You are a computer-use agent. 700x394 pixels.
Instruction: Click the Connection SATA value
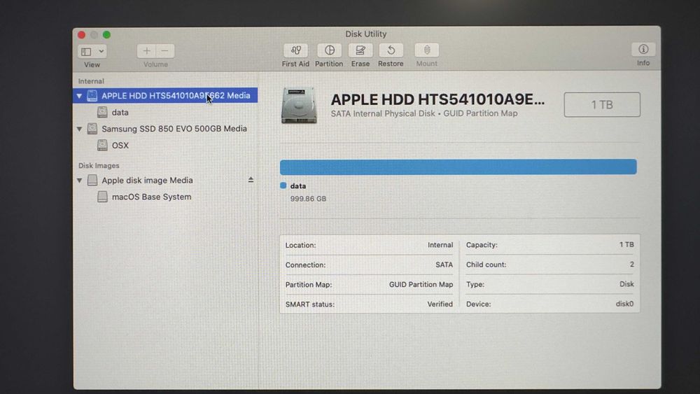[x=444, y=265]
